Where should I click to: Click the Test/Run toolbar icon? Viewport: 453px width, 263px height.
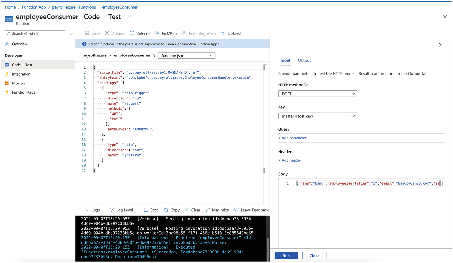[x=157, y=33]
